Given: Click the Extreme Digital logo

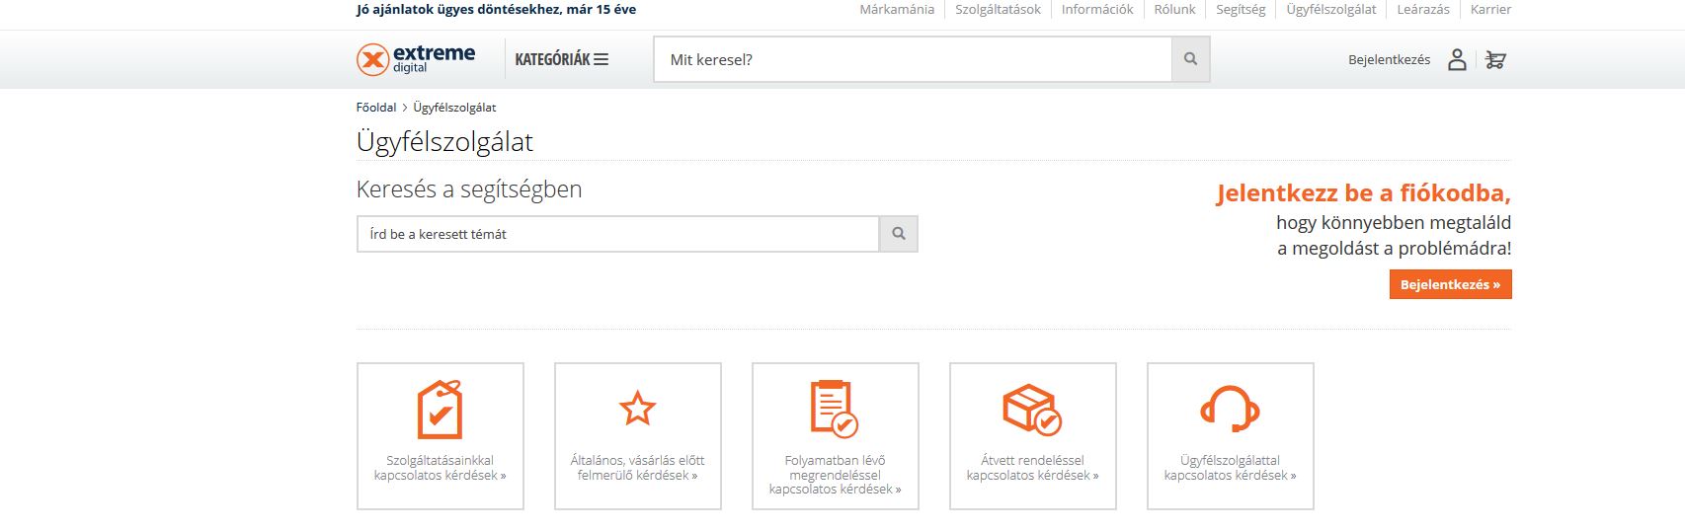Looking at the screenshot, I should click(x=416, y=59).
